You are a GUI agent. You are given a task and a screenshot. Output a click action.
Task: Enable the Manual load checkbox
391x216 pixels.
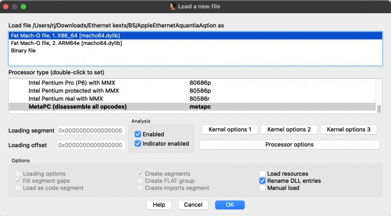[x=262, y=188]
